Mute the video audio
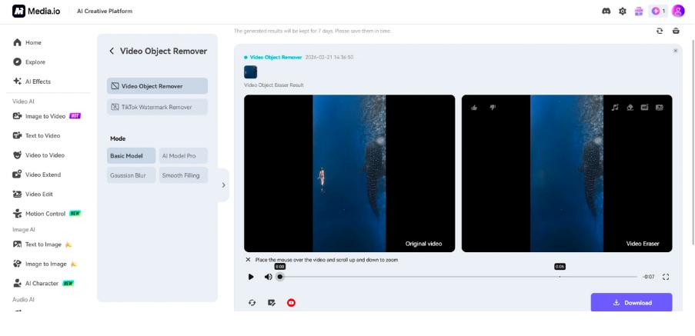Screen dimensions: 695x336 pos(268,277)
